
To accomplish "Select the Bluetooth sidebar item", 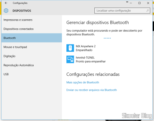I will point(32,38).
